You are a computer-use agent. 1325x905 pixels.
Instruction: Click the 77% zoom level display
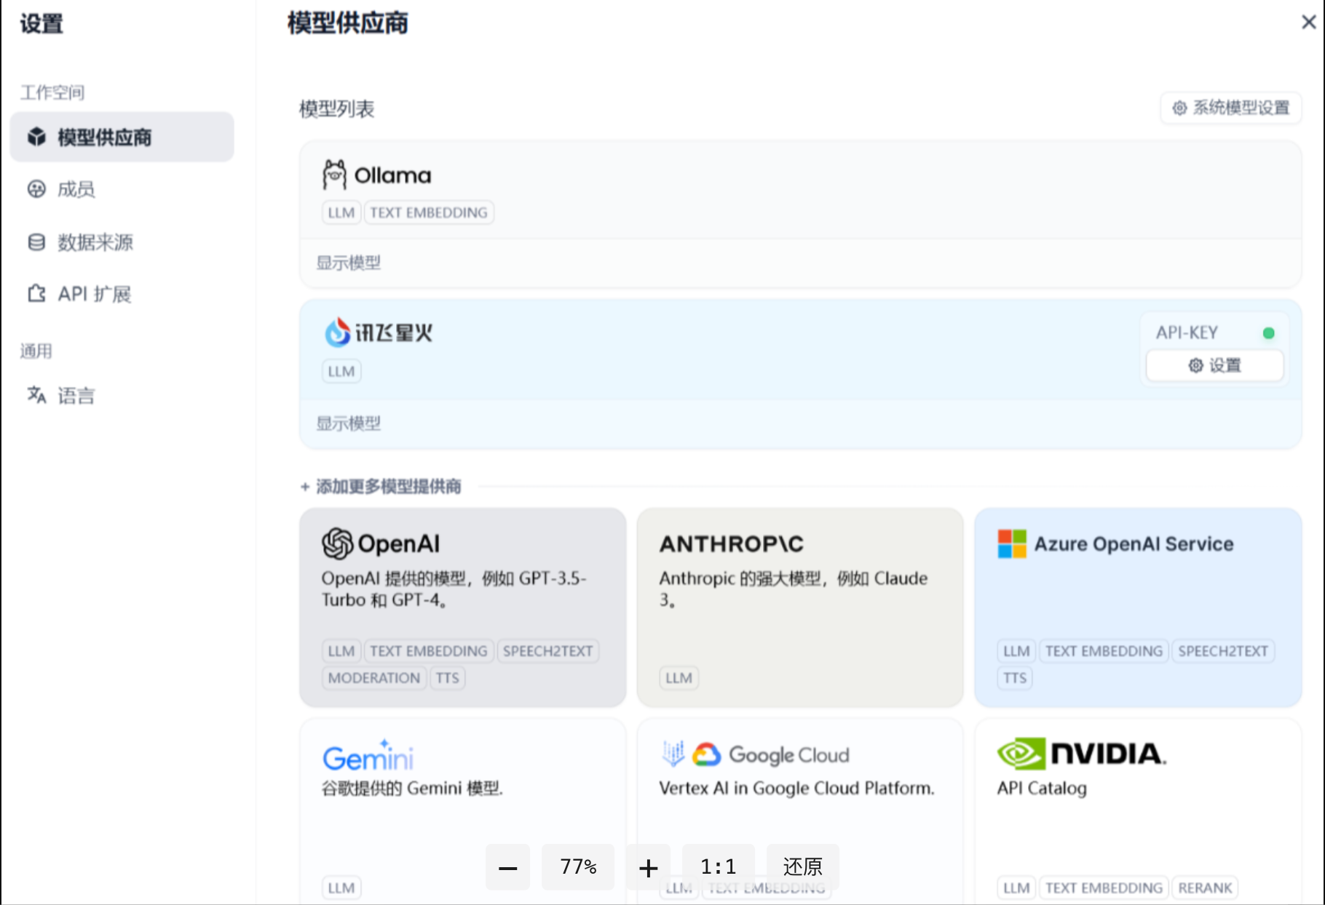pyautogui.click(x=578, y=867)
